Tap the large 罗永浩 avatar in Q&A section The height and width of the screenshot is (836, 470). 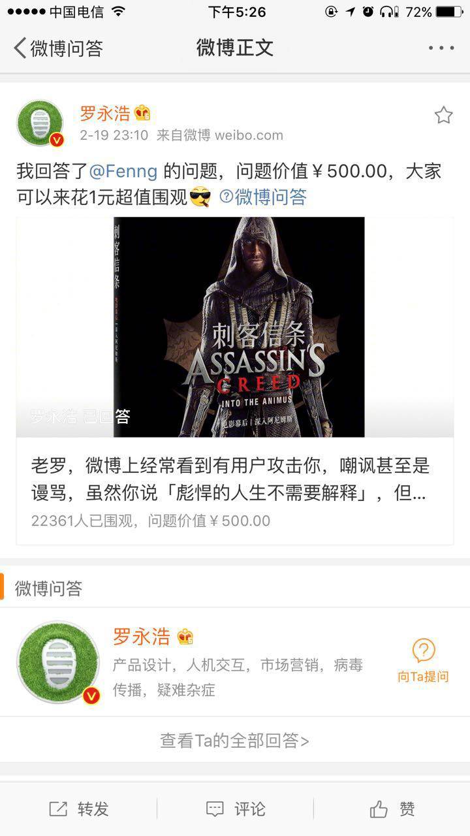point(58,662)
